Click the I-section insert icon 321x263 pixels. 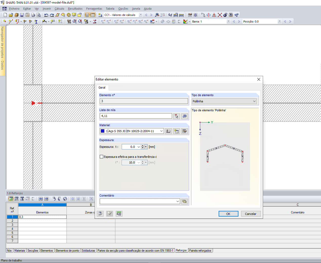pos(36,21)
